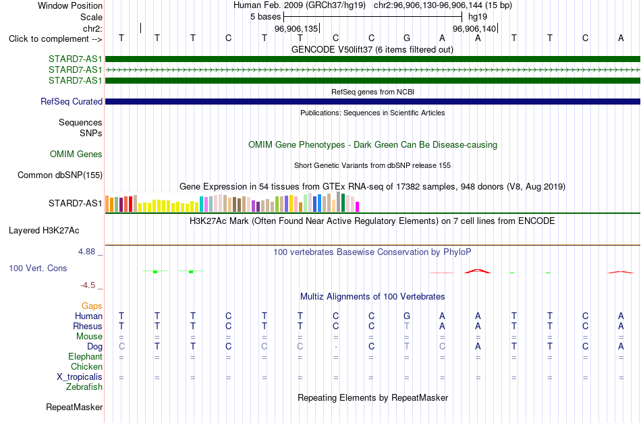Click the tallest red PhyloP conservation peak
The image size is (641, 423).
tap(478, 271)
